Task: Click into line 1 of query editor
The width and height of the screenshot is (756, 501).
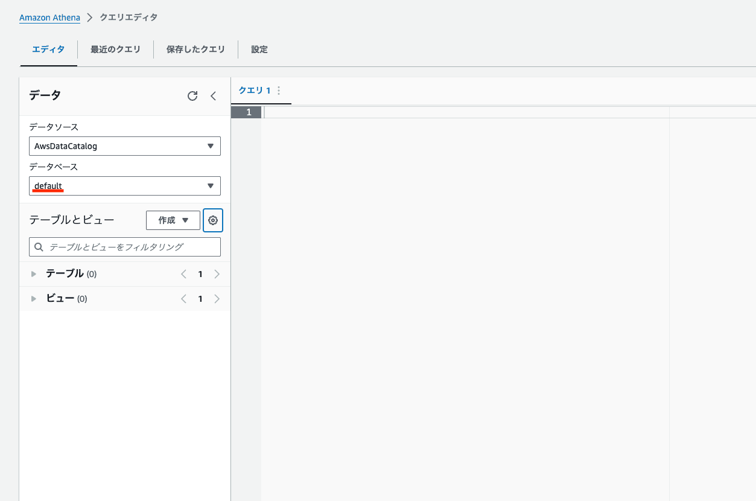Action: 465,112
